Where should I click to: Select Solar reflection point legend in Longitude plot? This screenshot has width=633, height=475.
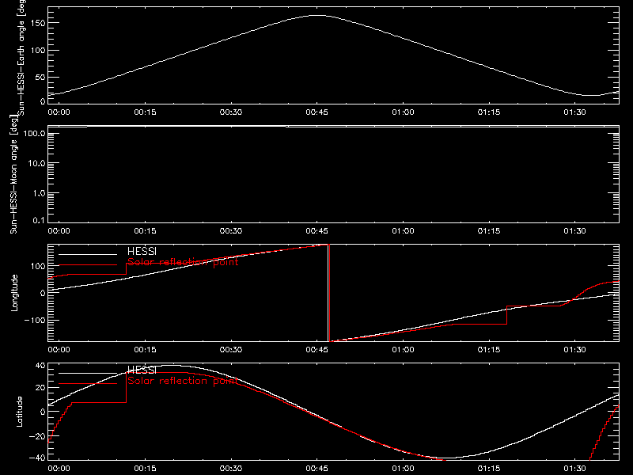pos(183,262)
